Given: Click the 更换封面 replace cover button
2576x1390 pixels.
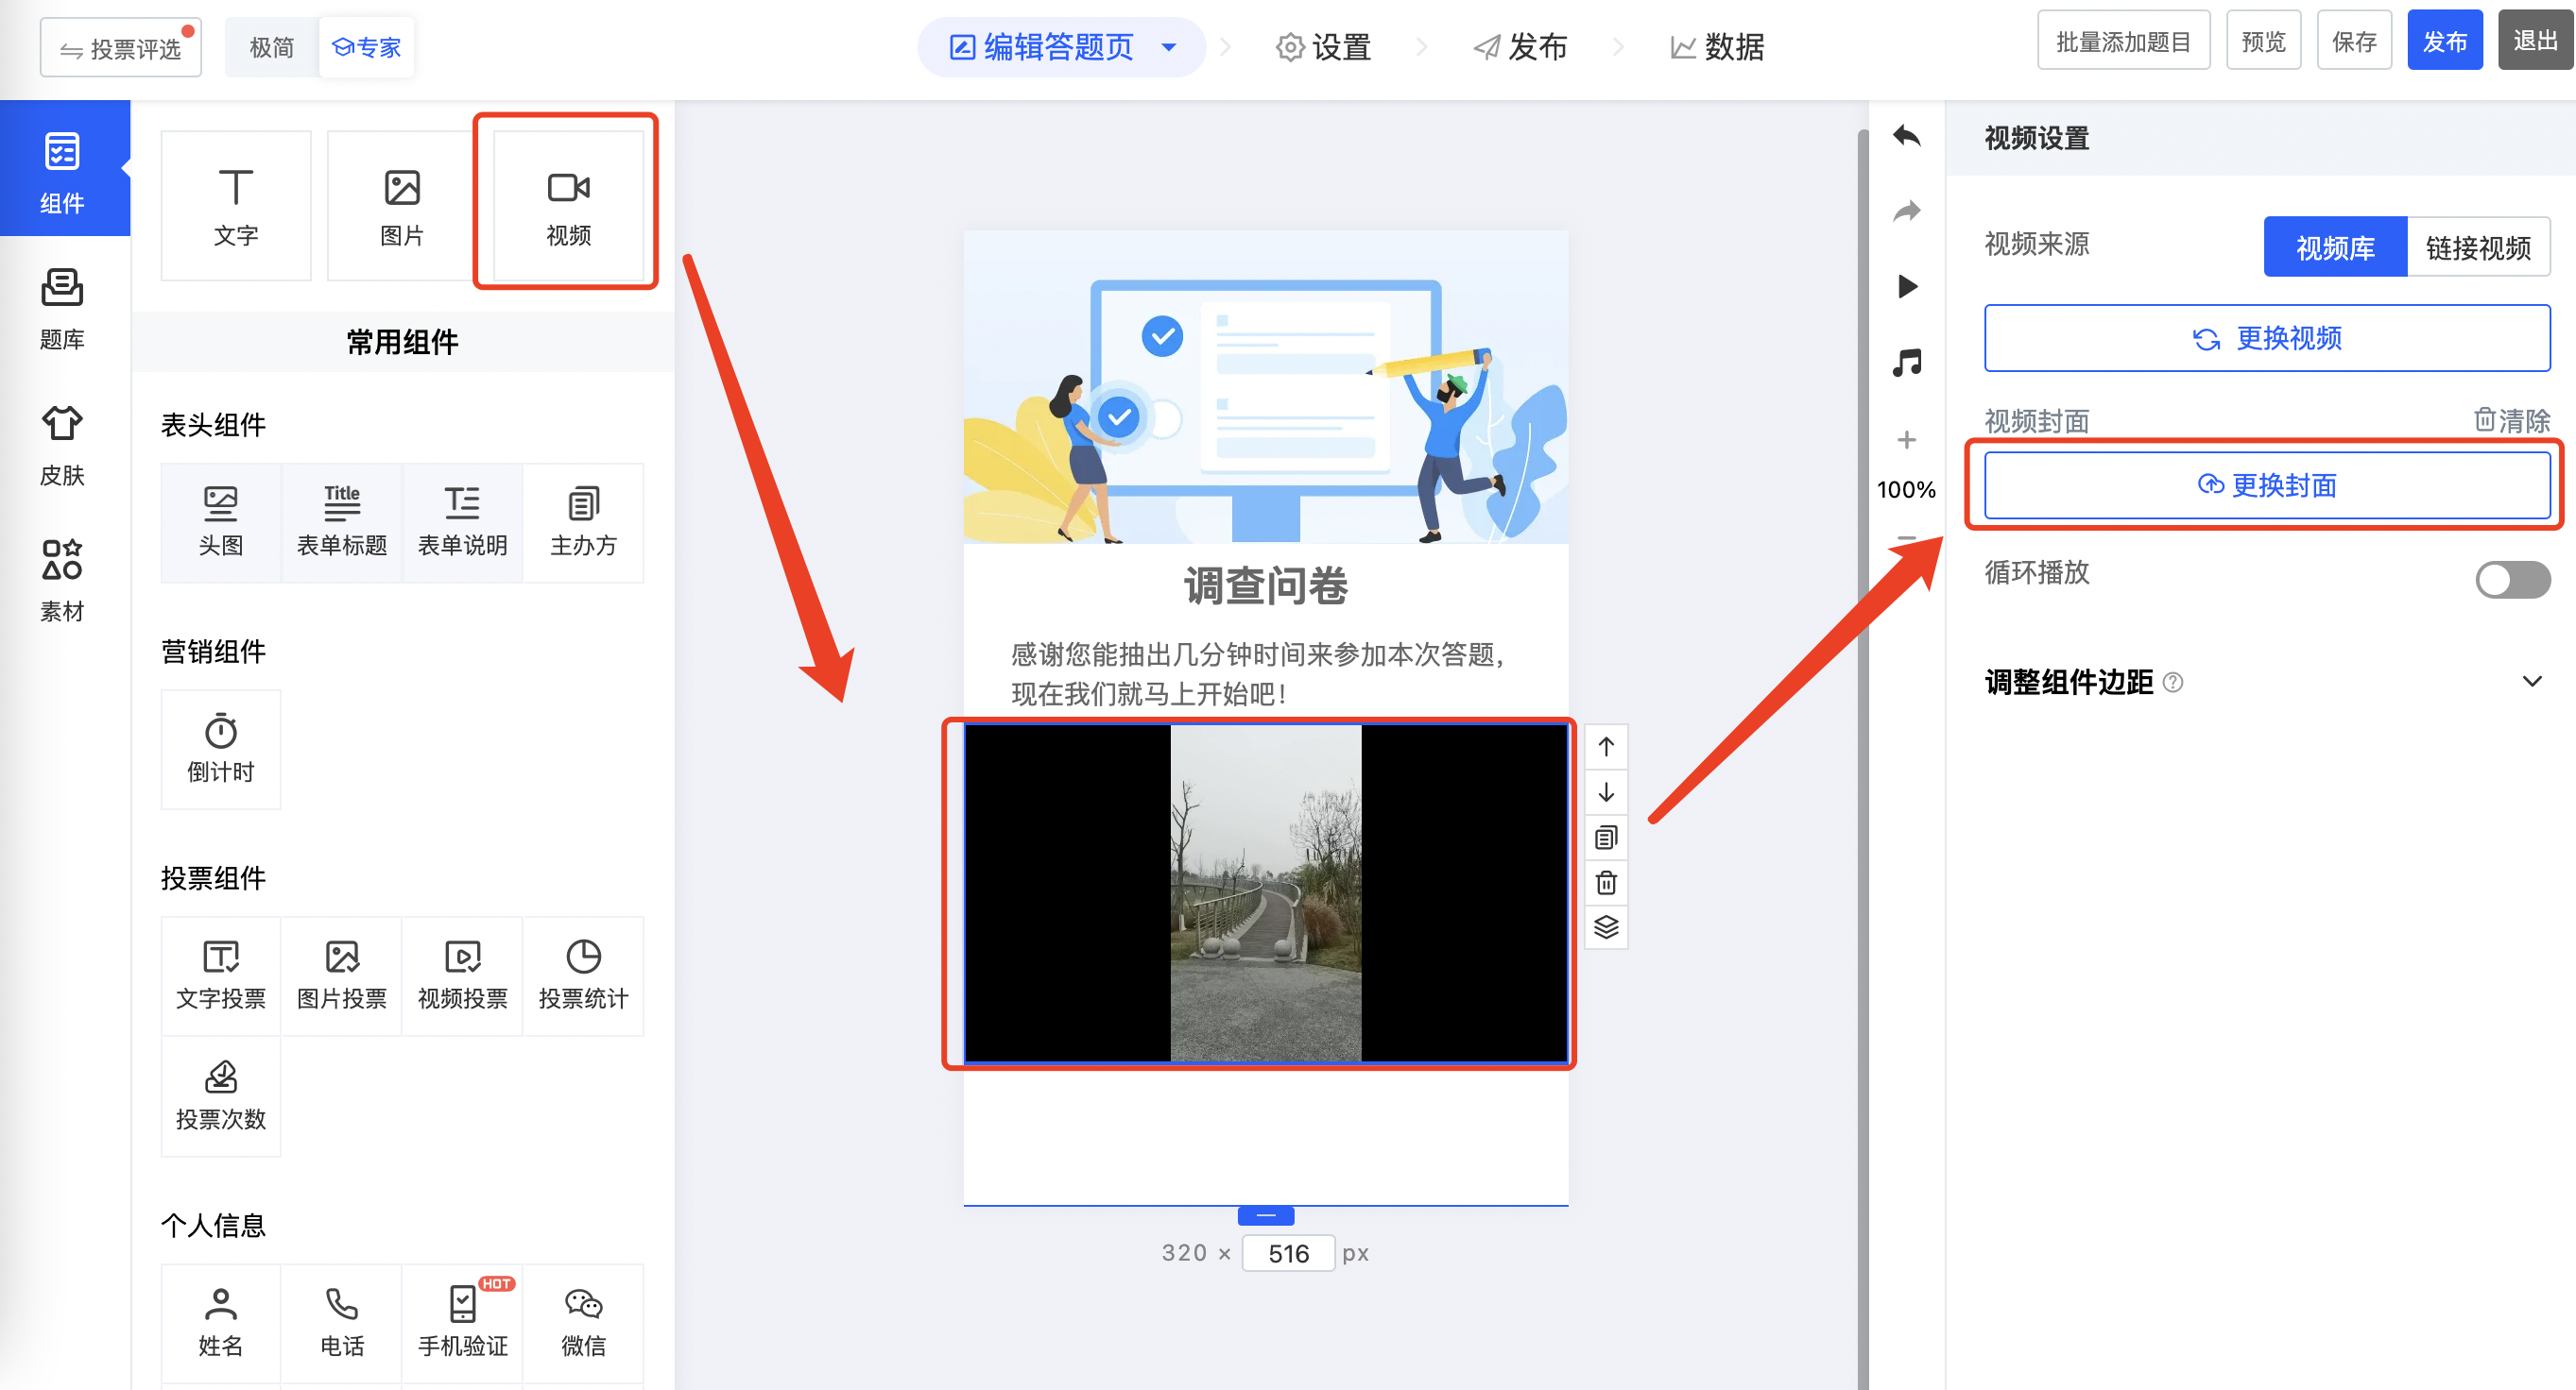Looking at the screenshot, I should [2267, 484].
